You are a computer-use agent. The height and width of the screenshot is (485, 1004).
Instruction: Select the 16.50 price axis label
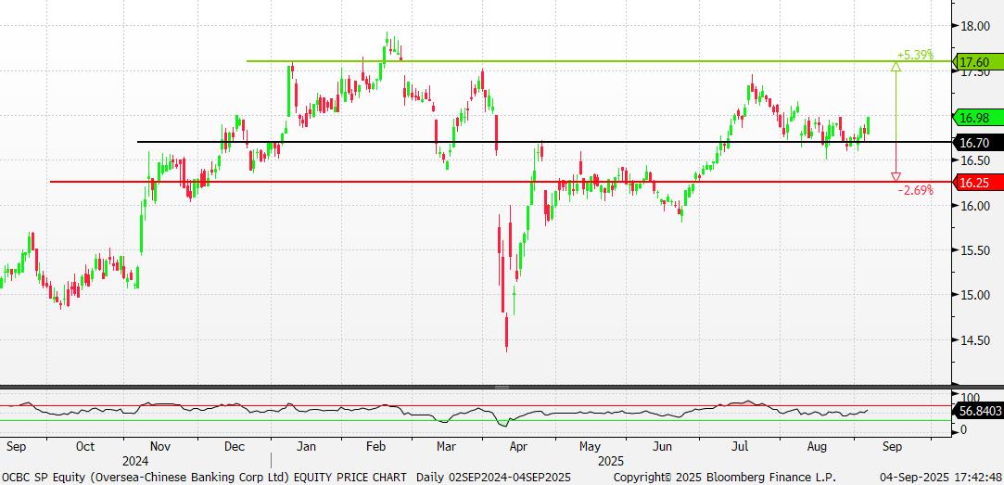[x=975, y=160]
